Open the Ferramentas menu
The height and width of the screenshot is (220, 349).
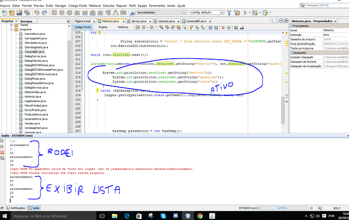pos(157,6)
